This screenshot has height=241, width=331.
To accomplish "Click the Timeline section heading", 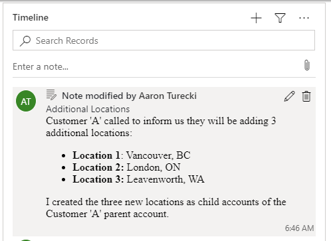I will point(31,17).
